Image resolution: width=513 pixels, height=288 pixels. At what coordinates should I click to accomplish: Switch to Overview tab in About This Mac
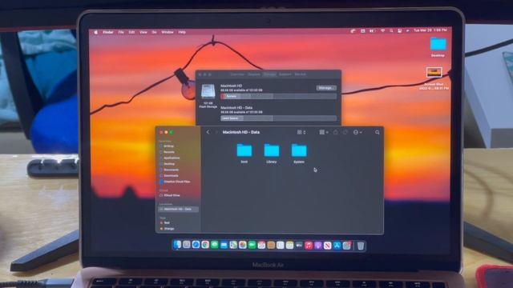click(237, 74)
